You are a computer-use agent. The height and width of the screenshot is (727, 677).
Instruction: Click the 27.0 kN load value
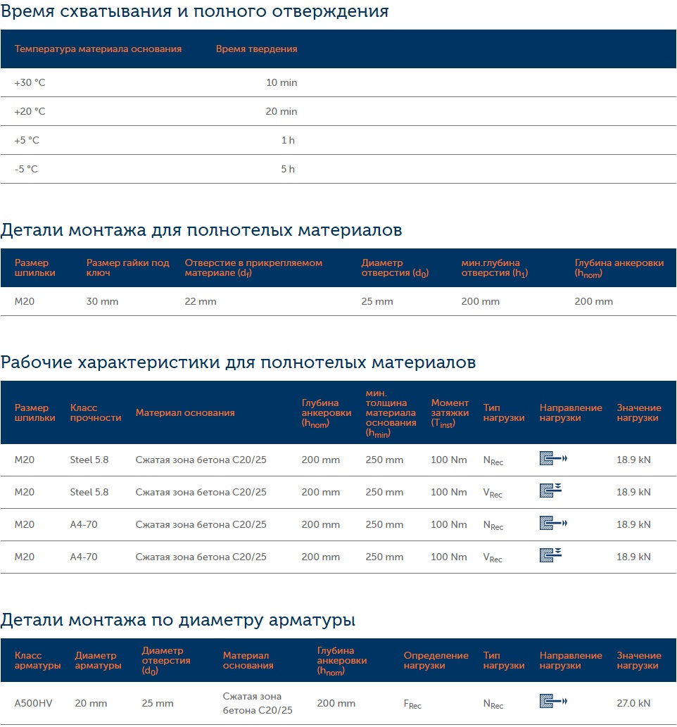(633, 703)
